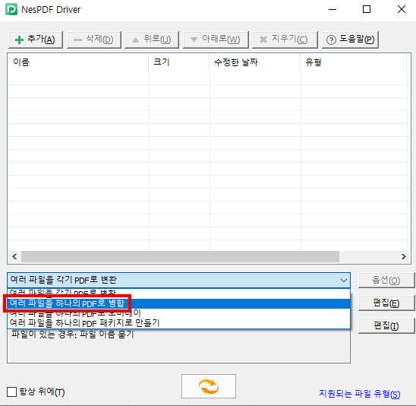Image resolution: width=416 pixels, height=406 pixels.
Task: Click the 삭제(D) delete button
Action: [x=94, y=40]
